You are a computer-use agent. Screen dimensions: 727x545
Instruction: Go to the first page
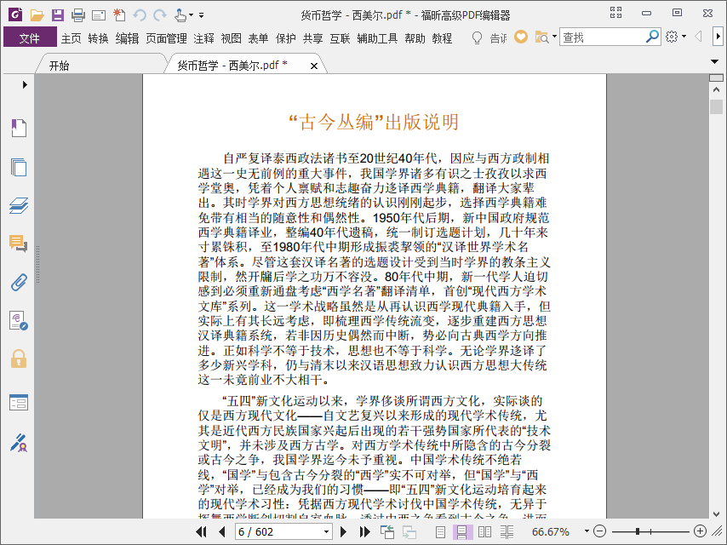(201, 531)
